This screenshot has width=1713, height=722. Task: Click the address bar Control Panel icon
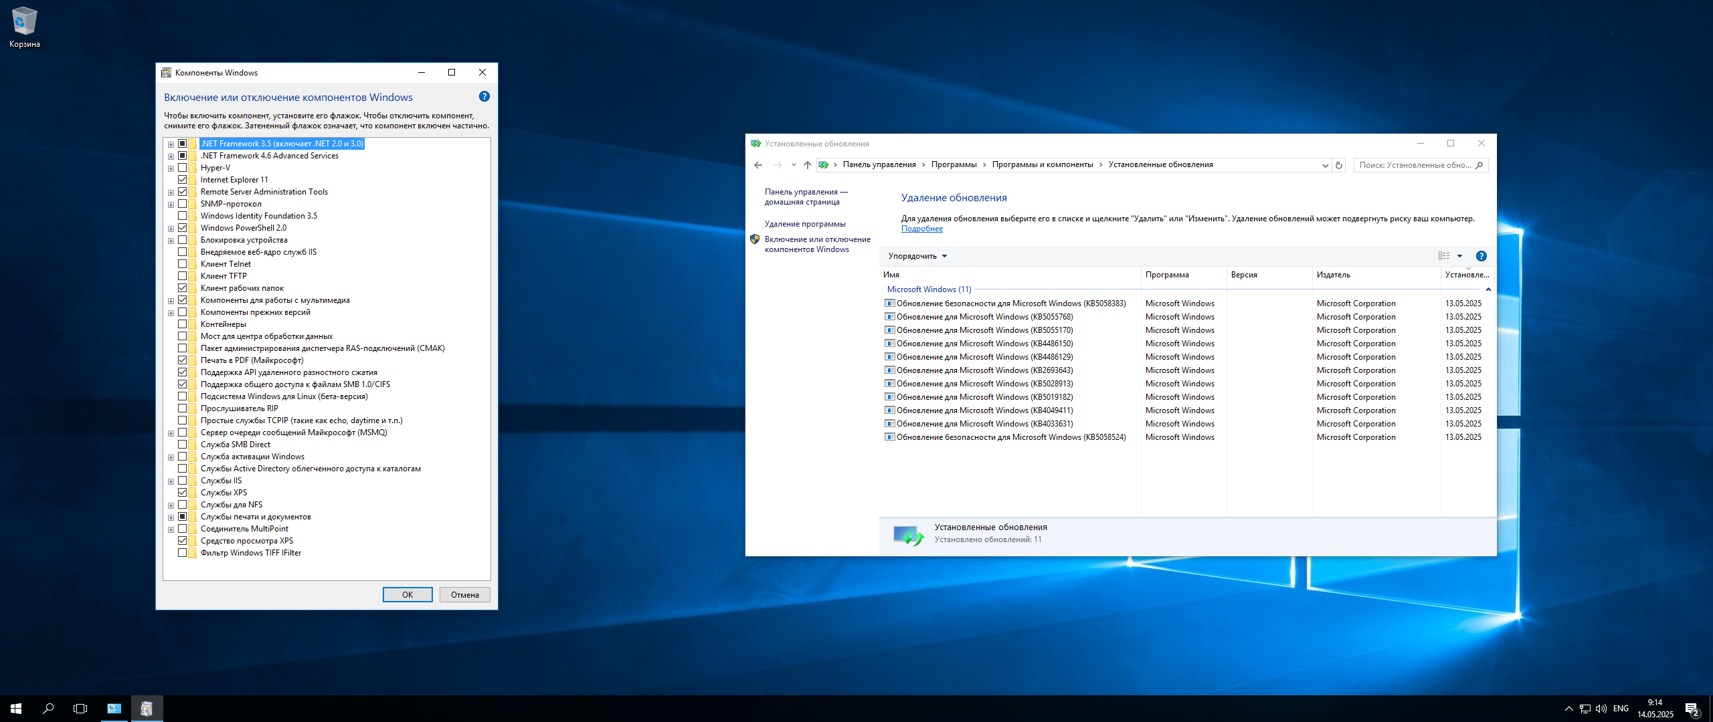824,165
